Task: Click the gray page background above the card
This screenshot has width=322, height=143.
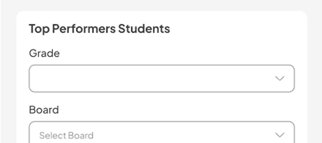Action: pyautogui.click(x=162, y=5)
